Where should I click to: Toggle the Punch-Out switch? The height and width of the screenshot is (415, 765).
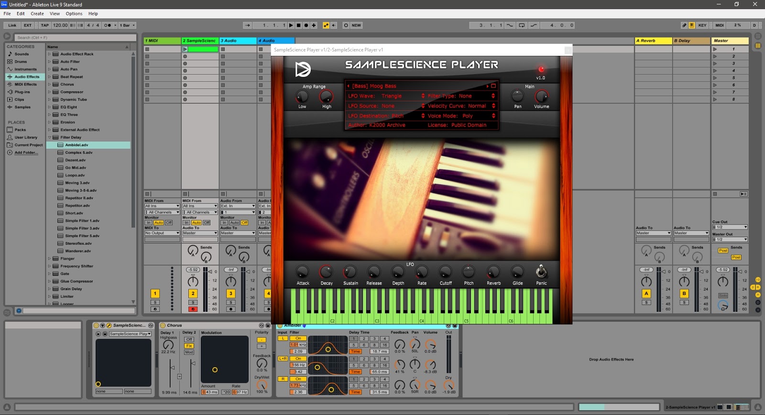pyautogui.click(x=534, y=25)
